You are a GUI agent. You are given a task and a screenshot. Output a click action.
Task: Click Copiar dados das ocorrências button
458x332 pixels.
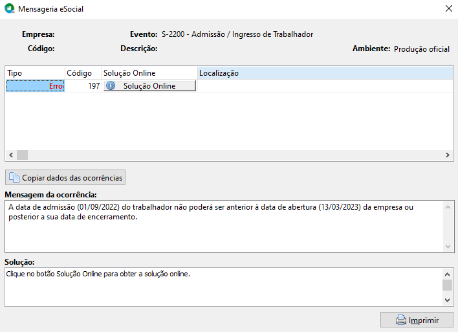click(65, 177)
